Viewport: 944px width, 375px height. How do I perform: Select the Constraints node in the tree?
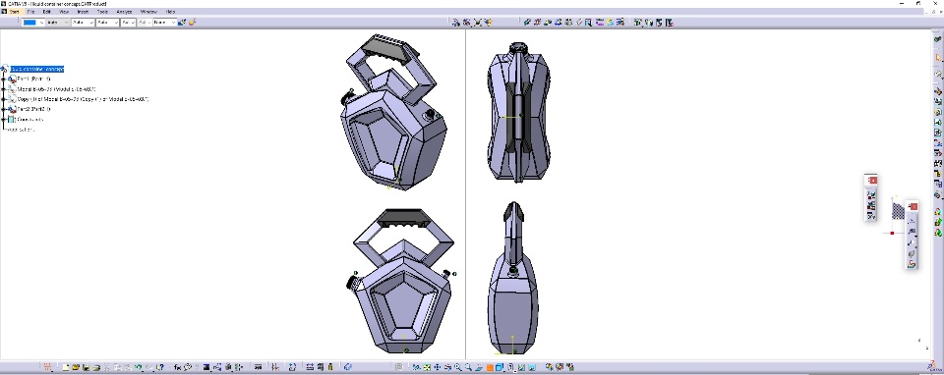(30, 119)
